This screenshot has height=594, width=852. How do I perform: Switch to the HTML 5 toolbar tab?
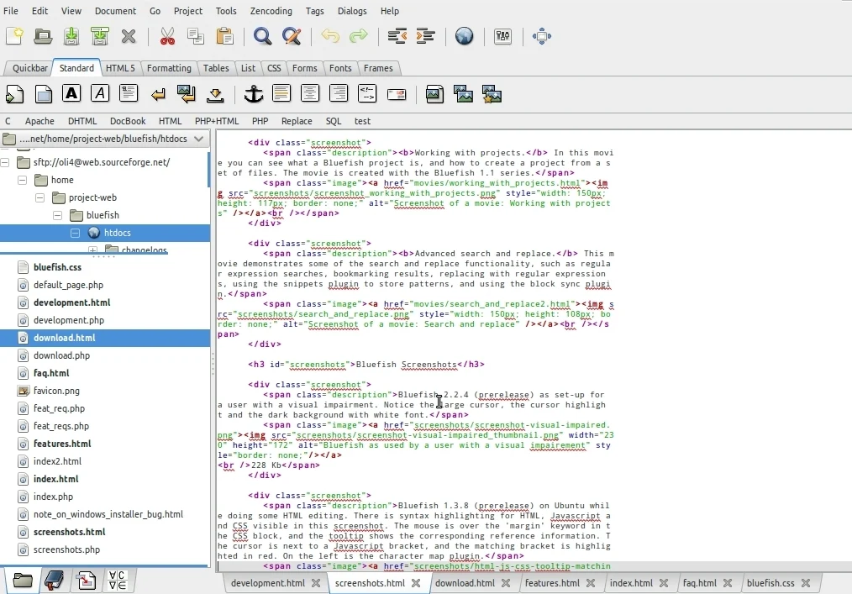coord(120,68)
